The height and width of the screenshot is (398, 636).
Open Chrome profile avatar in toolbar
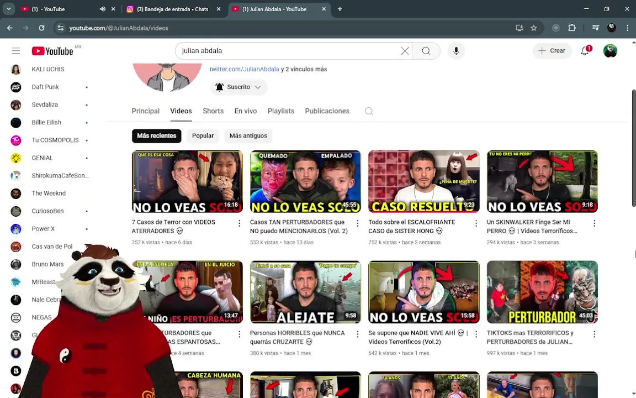tap(612, 28)
